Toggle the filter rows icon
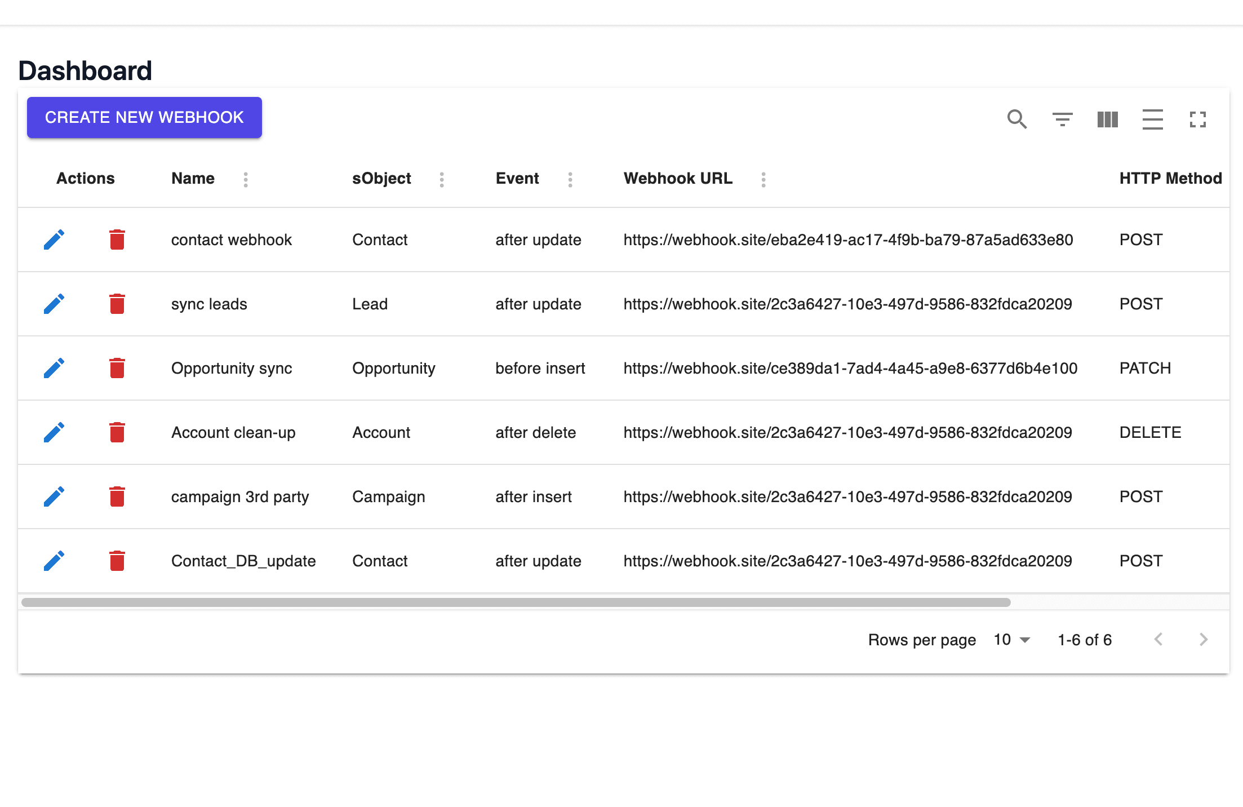Viewport: 1243px width, 807px height. [1062, 119]
